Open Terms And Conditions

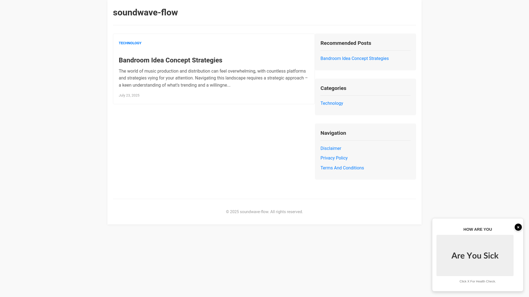point(342,168)
